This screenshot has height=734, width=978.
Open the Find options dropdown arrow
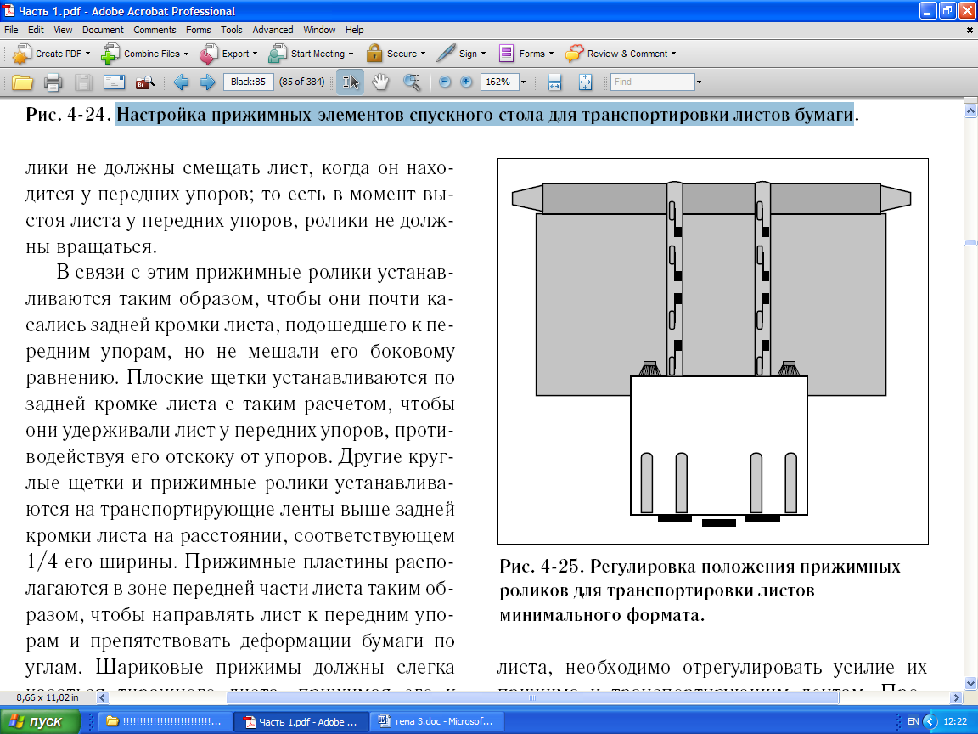pyautogui.click(x=700, y=82)
